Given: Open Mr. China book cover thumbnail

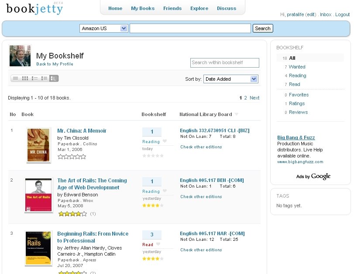Looking at the screenshot, I should pos(38,145).
